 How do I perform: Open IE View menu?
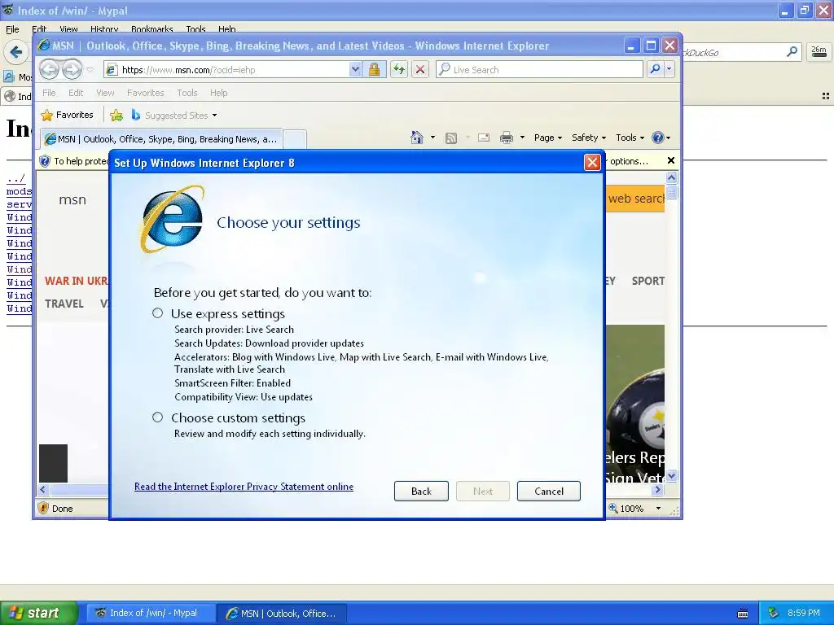click(105, 93)
